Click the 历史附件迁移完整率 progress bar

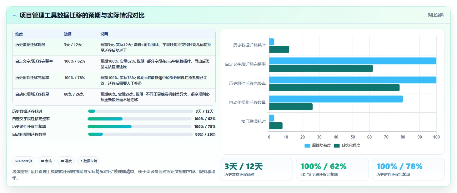(x=139, y=127)
